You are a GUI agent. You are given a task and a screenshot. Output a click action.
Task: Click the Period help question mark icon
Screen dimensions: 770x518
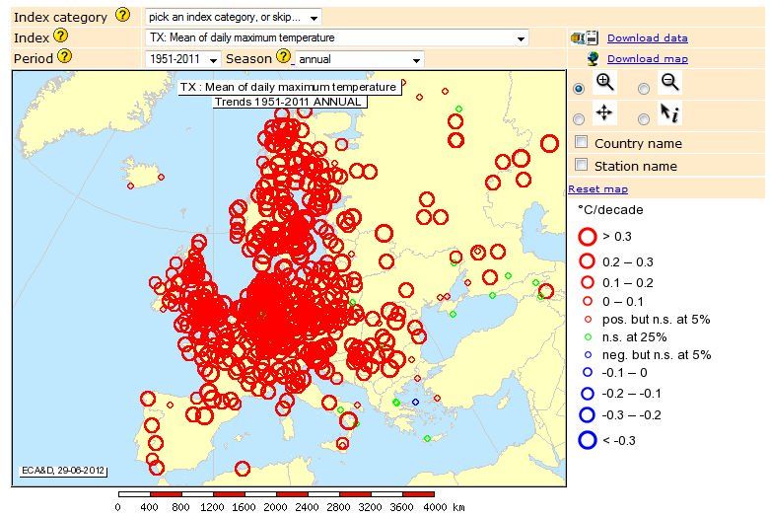tap(64, 56)
